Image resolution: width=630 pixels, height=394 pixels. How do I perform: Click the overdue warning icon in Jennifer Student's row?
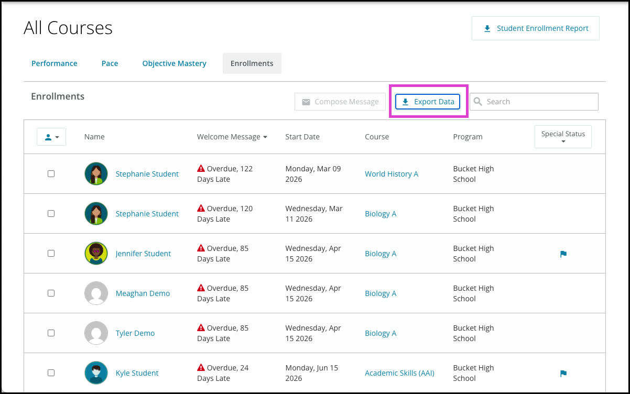pyautogui.click(x=201, y=248)
